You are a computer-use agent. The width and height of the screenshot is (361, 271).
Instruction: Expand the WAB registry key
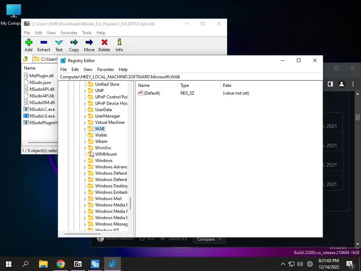(x=85, y=129)
